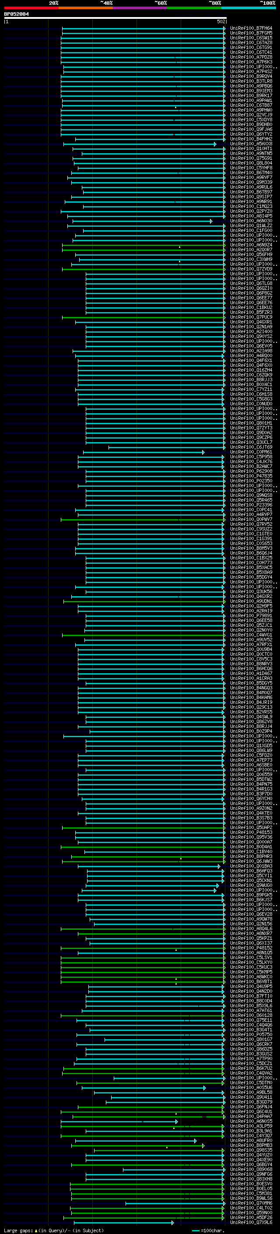Select the UniRef100_C1GTE0 hit
Image resolution: width=280 pixels, height=1234 pixels.
(251, 534)
